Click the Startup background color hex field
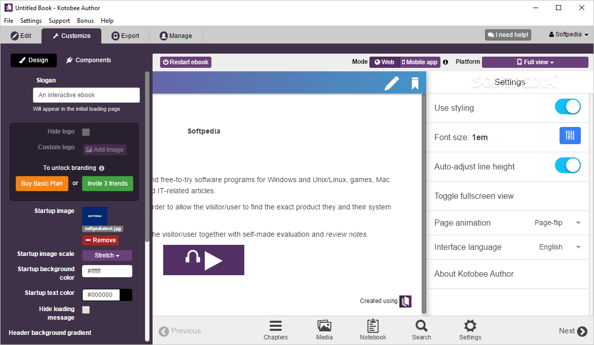The width and height of the screenshot is (594, 345). [x=101, y=271]
